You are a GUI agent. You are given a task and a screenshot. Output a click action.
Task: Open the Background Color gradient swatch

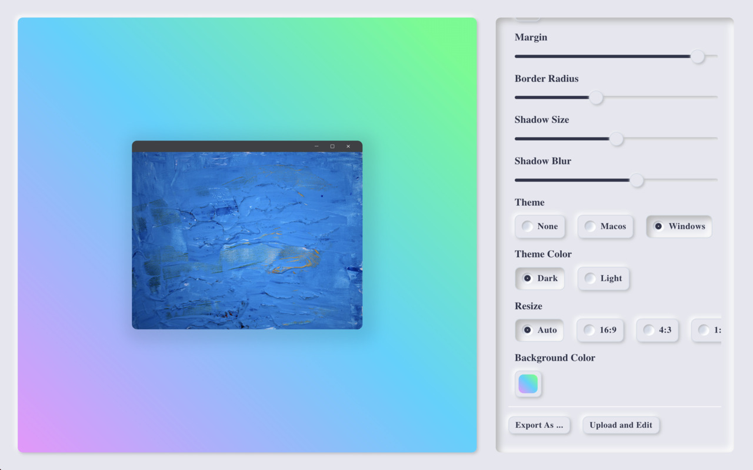pyautogui.click(x=528, y=384)
